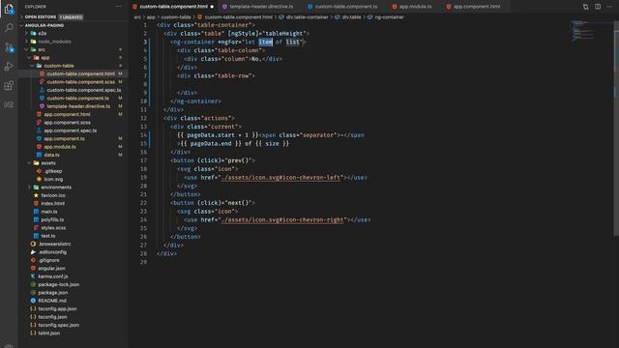Expand the node_modules folder
Image resolution: width=619 pixels, height=348 pixels.
pyautogui.click(x=54, y=42)
